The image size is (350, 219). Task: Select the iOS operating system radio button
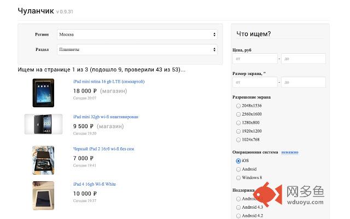coord(238,161)
